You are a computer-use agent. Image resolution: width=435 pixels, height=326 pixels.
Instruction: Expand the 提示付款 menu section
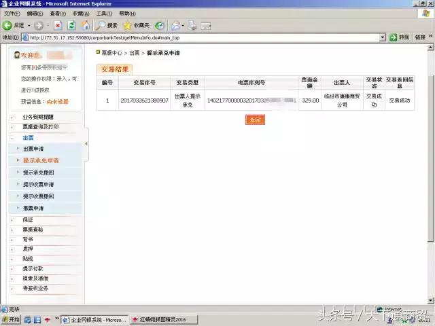point(33,269)
